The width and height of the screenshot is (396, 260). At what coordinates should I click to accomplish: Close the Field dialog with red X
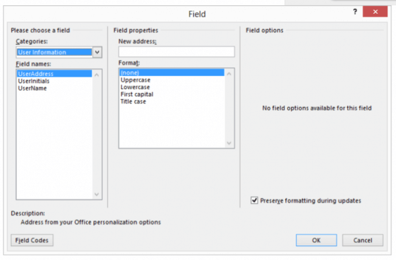click(375, 12)
